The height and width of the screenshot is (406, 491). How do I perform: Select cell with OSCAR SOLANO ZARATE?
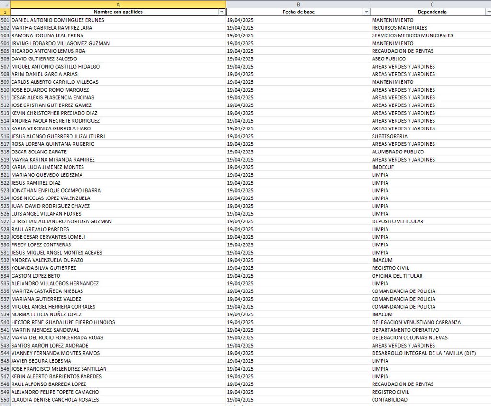click(118, 152)
